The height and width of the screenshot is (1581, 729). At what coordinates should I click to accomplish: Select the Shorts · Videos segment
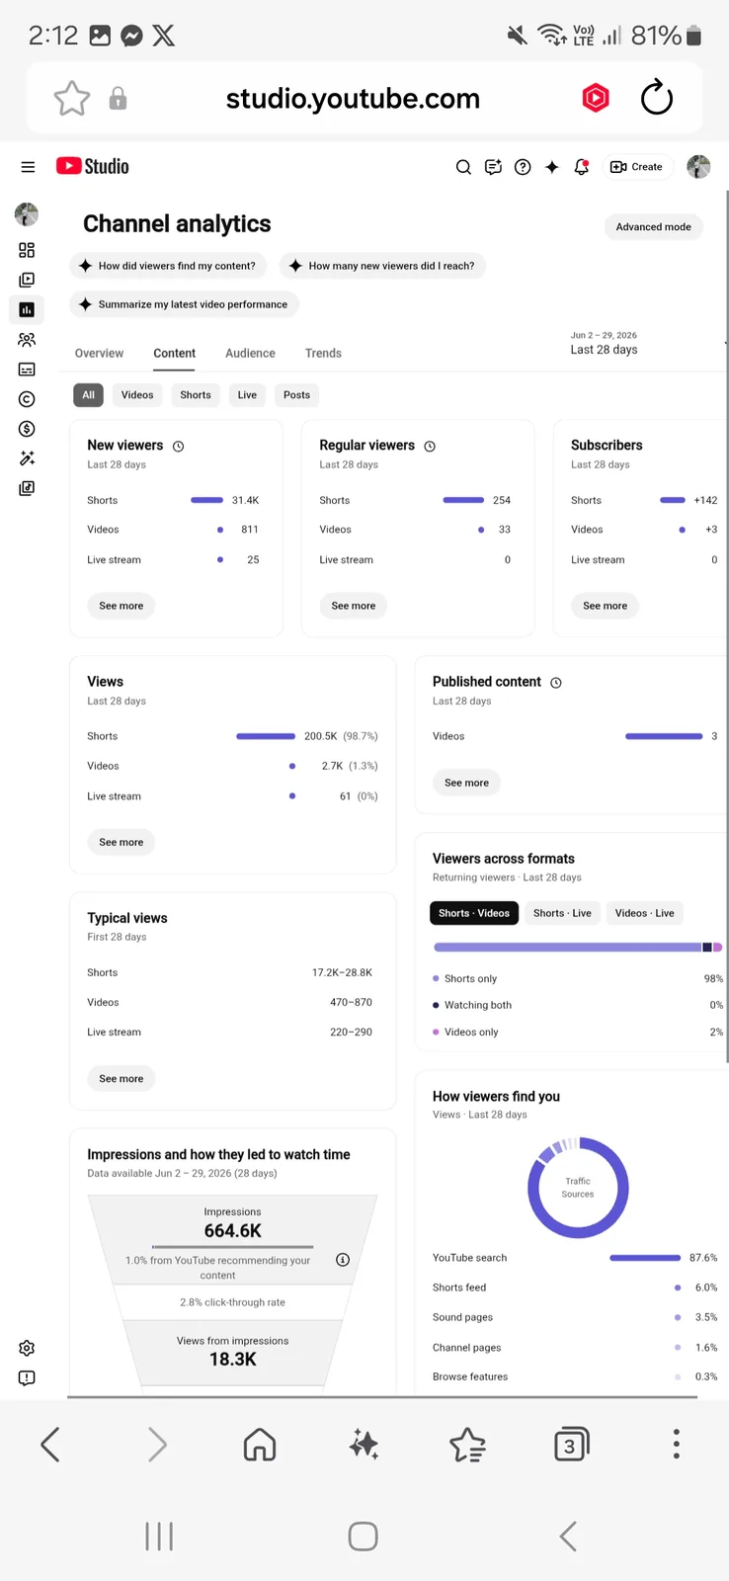[474, 913]
